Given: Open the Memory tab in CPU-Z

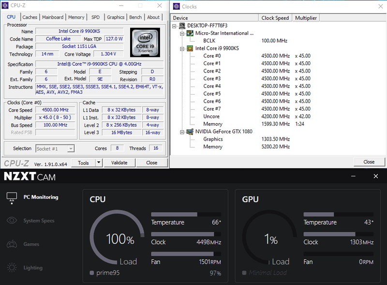Looking at the screenshot, I should coord(76,17).
